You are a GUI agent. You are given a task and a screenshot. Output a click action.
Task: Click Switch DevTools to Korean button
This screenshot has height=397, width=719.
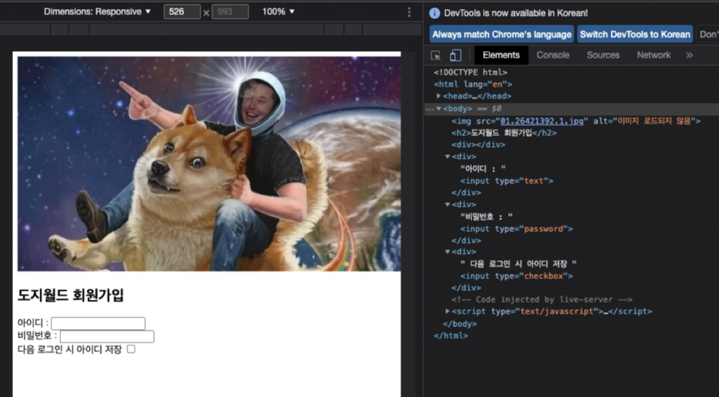pos(635,34)
